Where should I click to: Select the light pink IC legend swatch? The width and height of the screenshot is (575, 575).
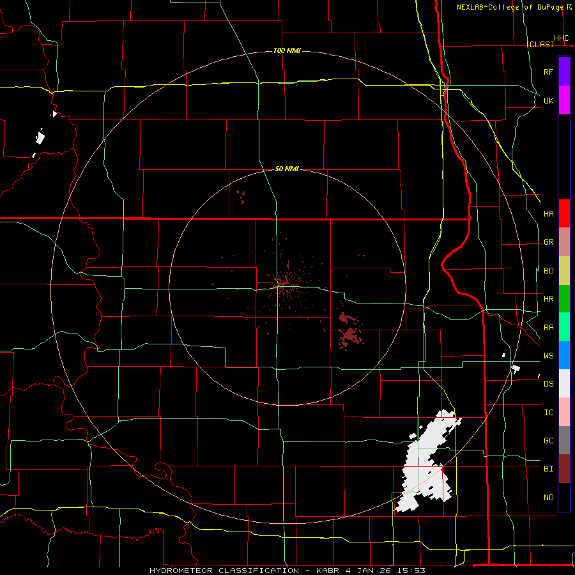tap(564, 412)
